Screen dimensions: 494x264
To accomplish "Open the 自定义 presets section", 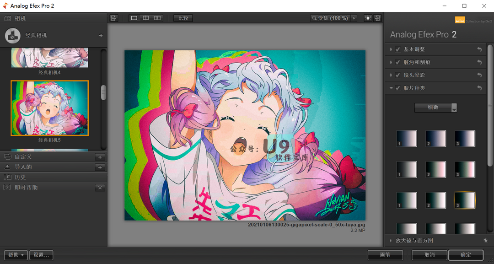I will [x=54, y=156].
